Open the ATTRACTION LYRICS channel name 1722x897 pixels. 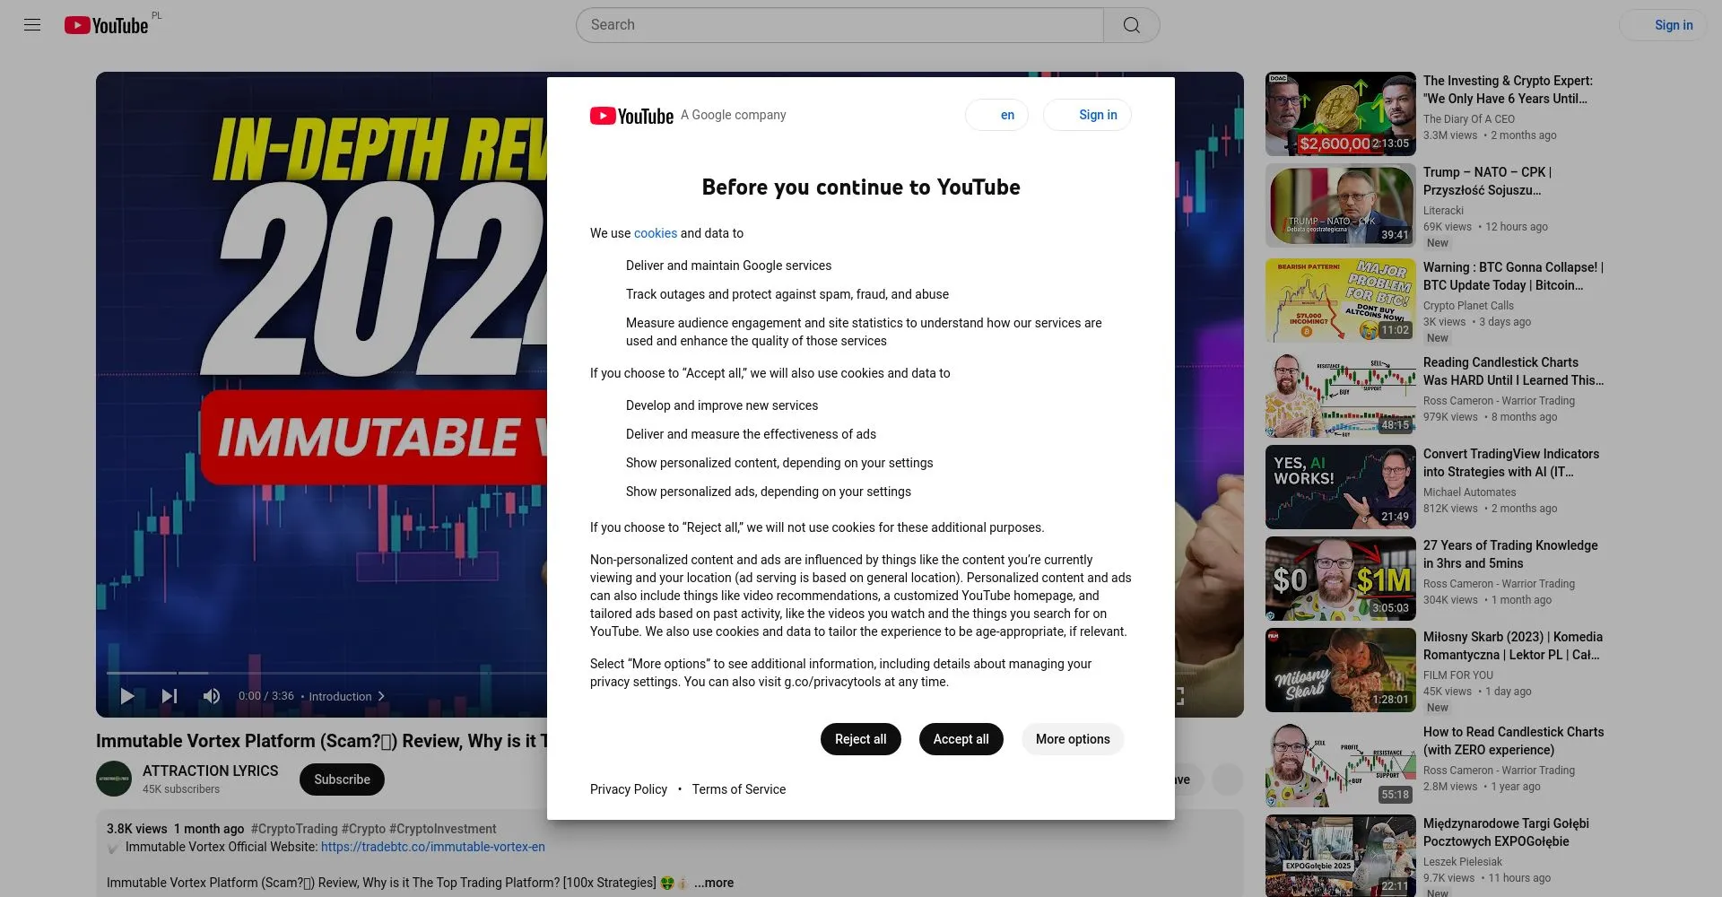point(210,771)
